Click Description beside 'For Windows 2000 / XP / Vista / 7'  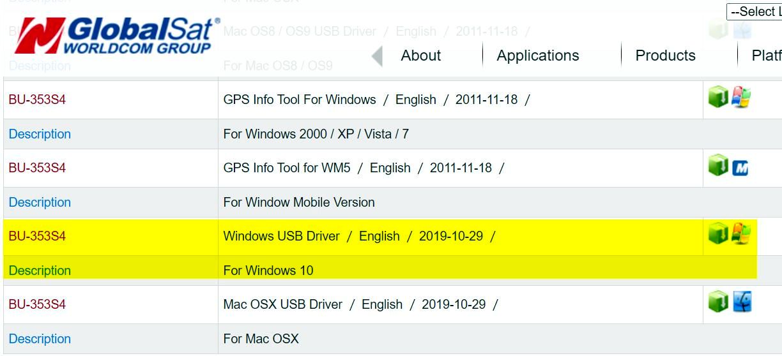pyautogui.click(x=40, y=134)
